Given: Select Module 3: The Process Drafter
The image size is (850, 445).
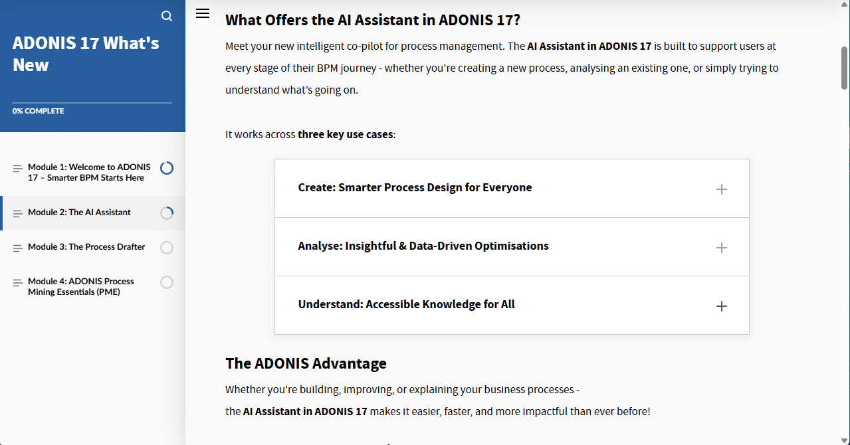Looking at the screenshot, I should (86, 246).
